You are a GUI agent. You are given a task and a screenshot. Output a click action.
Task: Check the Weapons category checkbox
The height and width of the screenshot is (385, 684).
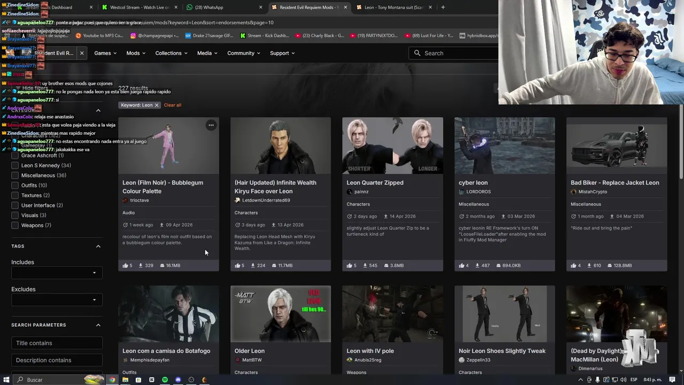pyautogui.click(x=15, y=225)
